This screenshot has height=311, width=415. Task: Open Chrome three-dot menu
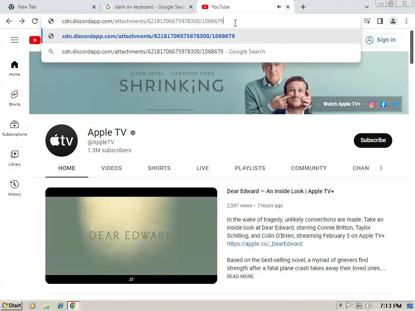click(x=406, y=21)
